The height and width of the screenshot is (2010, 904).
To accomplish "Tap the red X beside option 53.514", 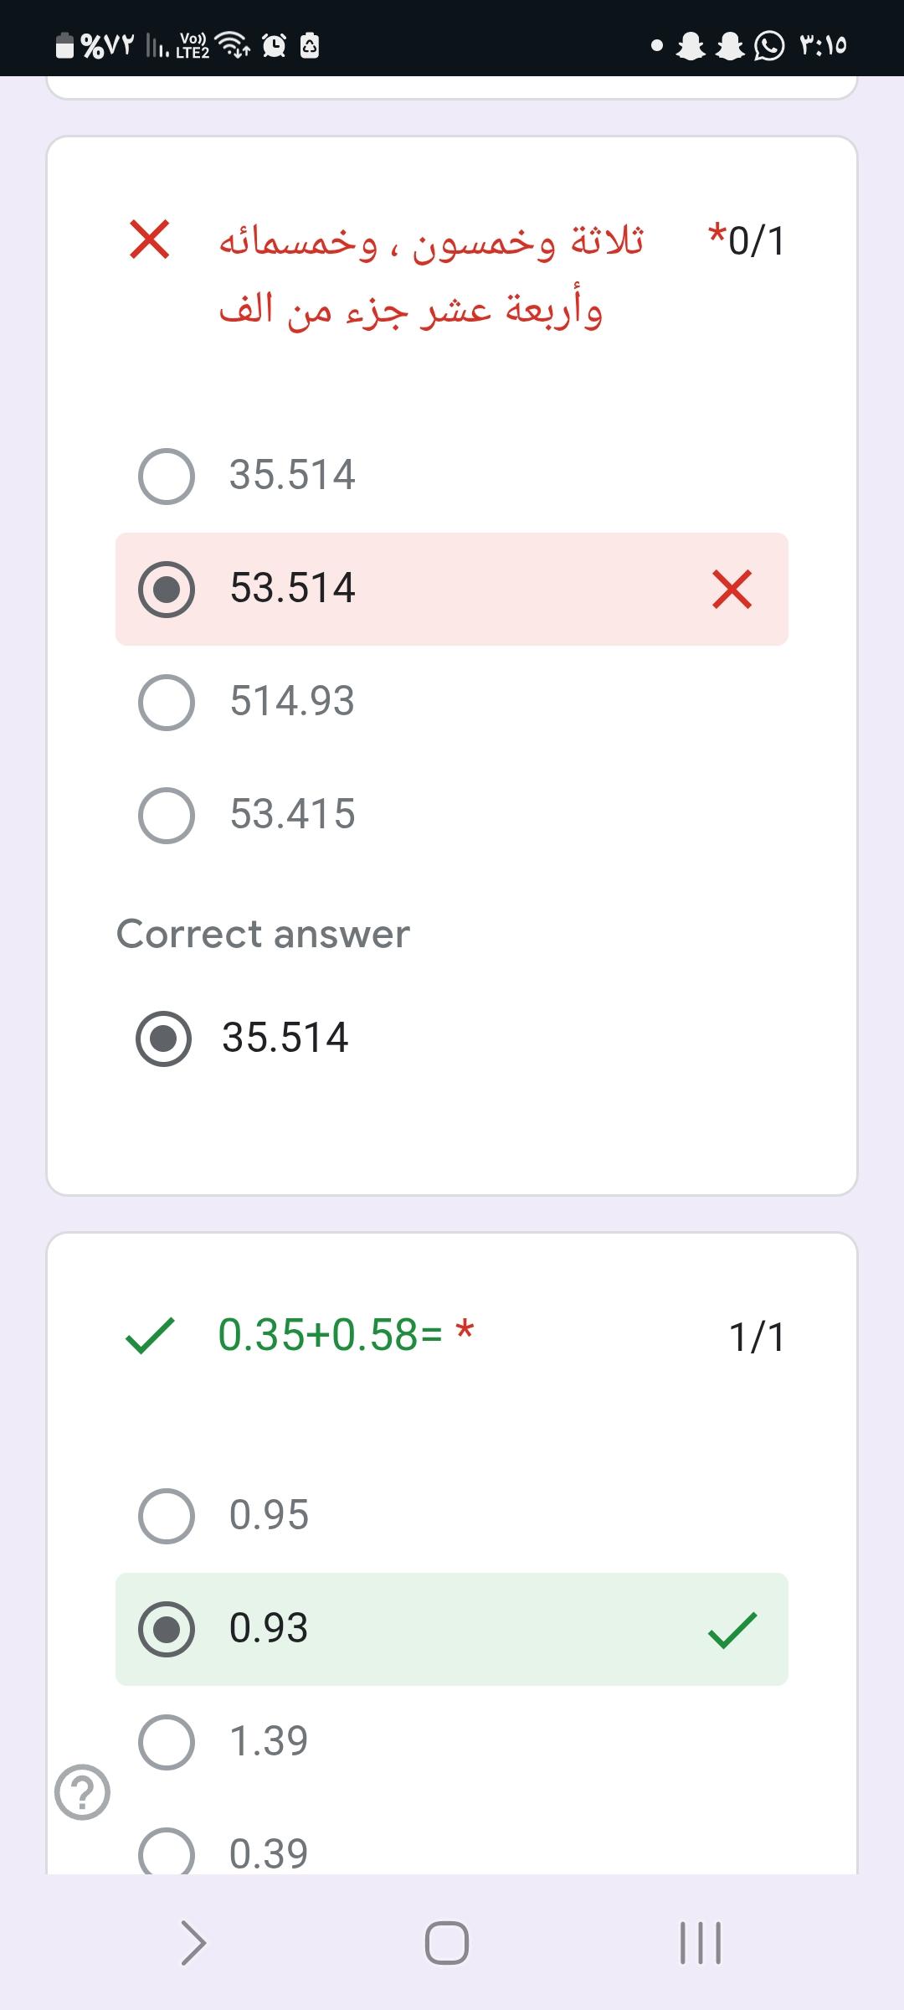I will pyautogui.click(x=732, y=589).
